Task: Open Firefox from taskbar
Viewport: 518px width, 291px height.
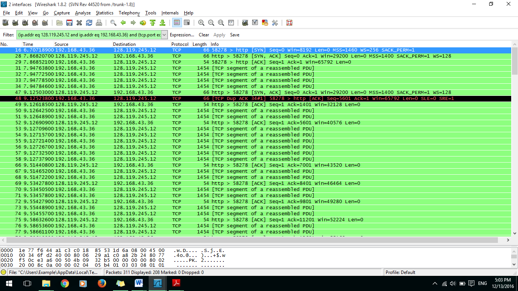Action: coord(102,283)
